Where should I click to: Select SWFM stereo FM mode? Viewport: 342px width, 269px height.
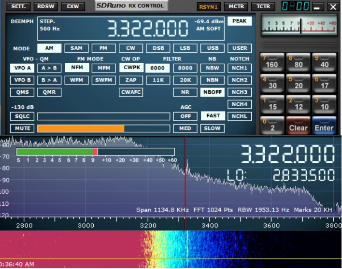coord(103,80)
